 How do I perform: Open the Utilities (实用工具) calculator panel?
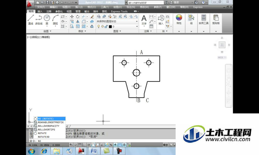pos(204,19)
